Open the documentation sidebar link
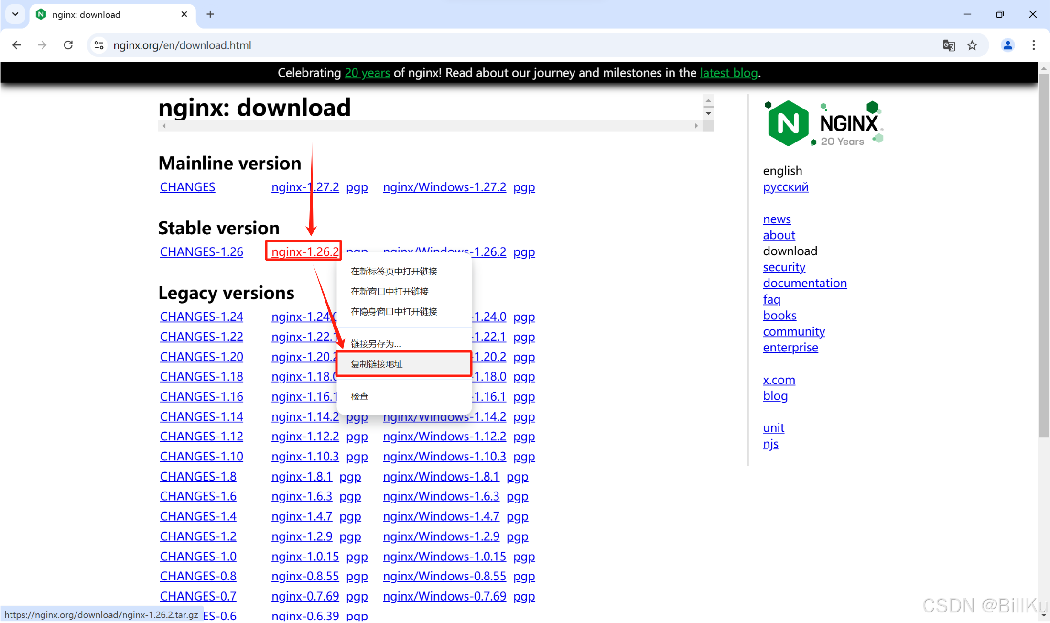Viewport: 1050px width, 623px height. 804,283
